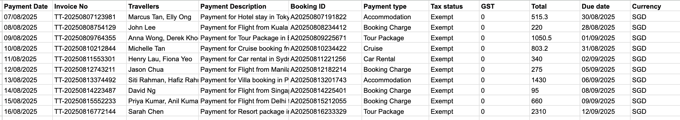The width and height of the screenshot is (680, 120).
Task: Click the cell containing Sarah Chen
Action: (163, 112)
